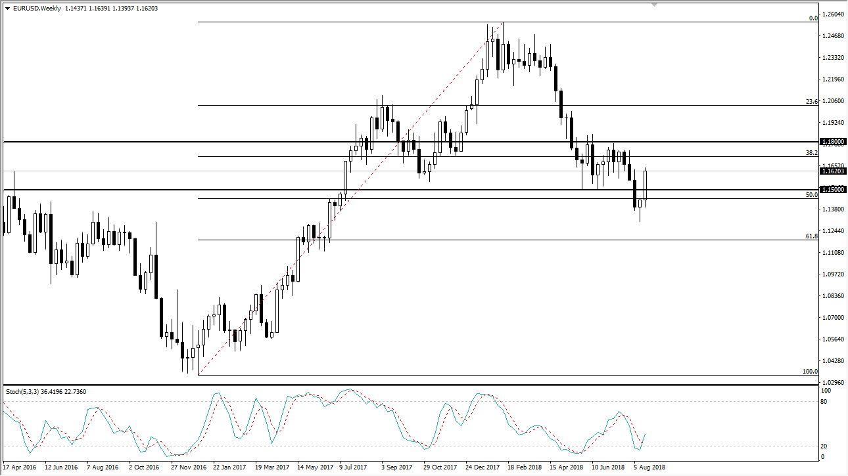Click the red dashed Fibonacci trend line
The height and width of the screenshot is (476, 848).
[x=350, y=198]
